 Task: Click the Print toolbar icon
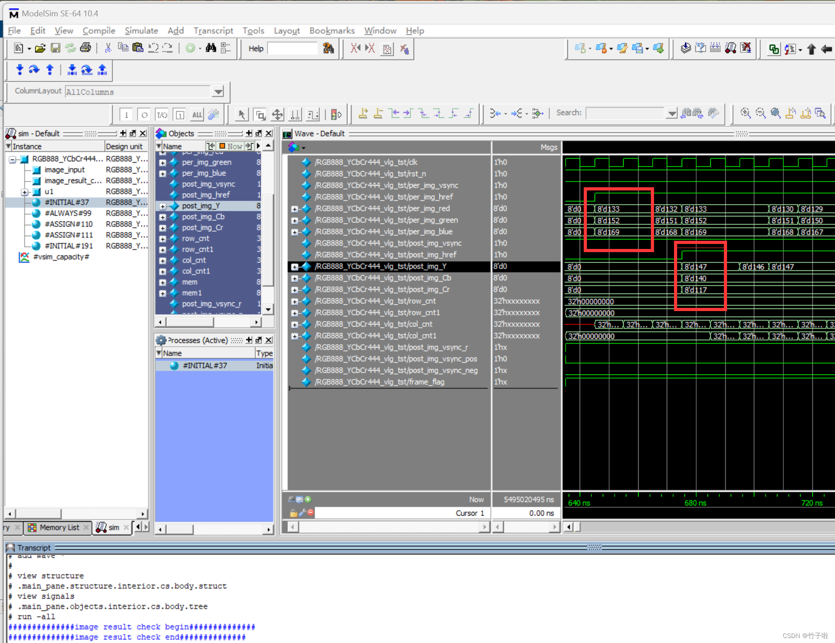[85, 48]
